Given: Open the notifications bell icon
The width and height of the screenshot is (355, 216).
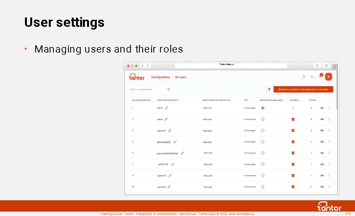Looking at the screenshot, I should pyautogui.click(x=320, y=77).
